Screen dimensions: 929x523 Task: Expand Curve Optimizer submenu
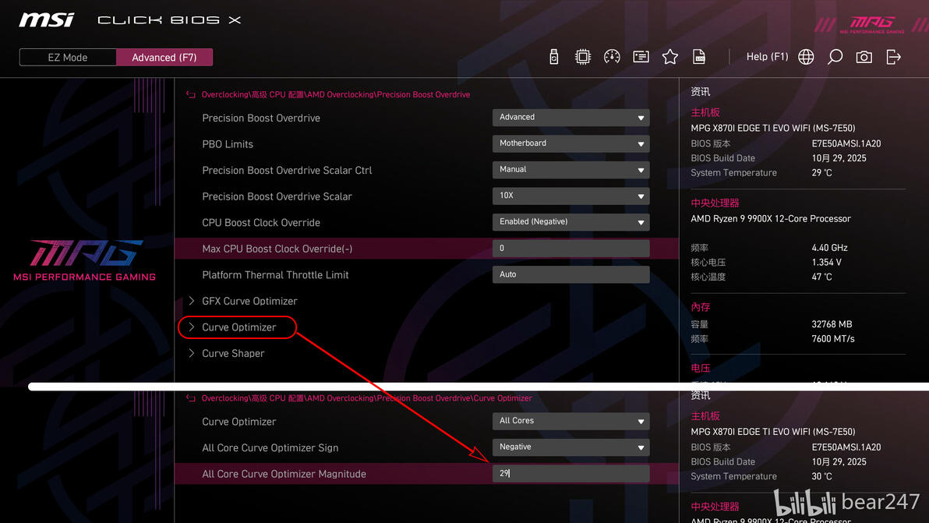pos(237,327)
